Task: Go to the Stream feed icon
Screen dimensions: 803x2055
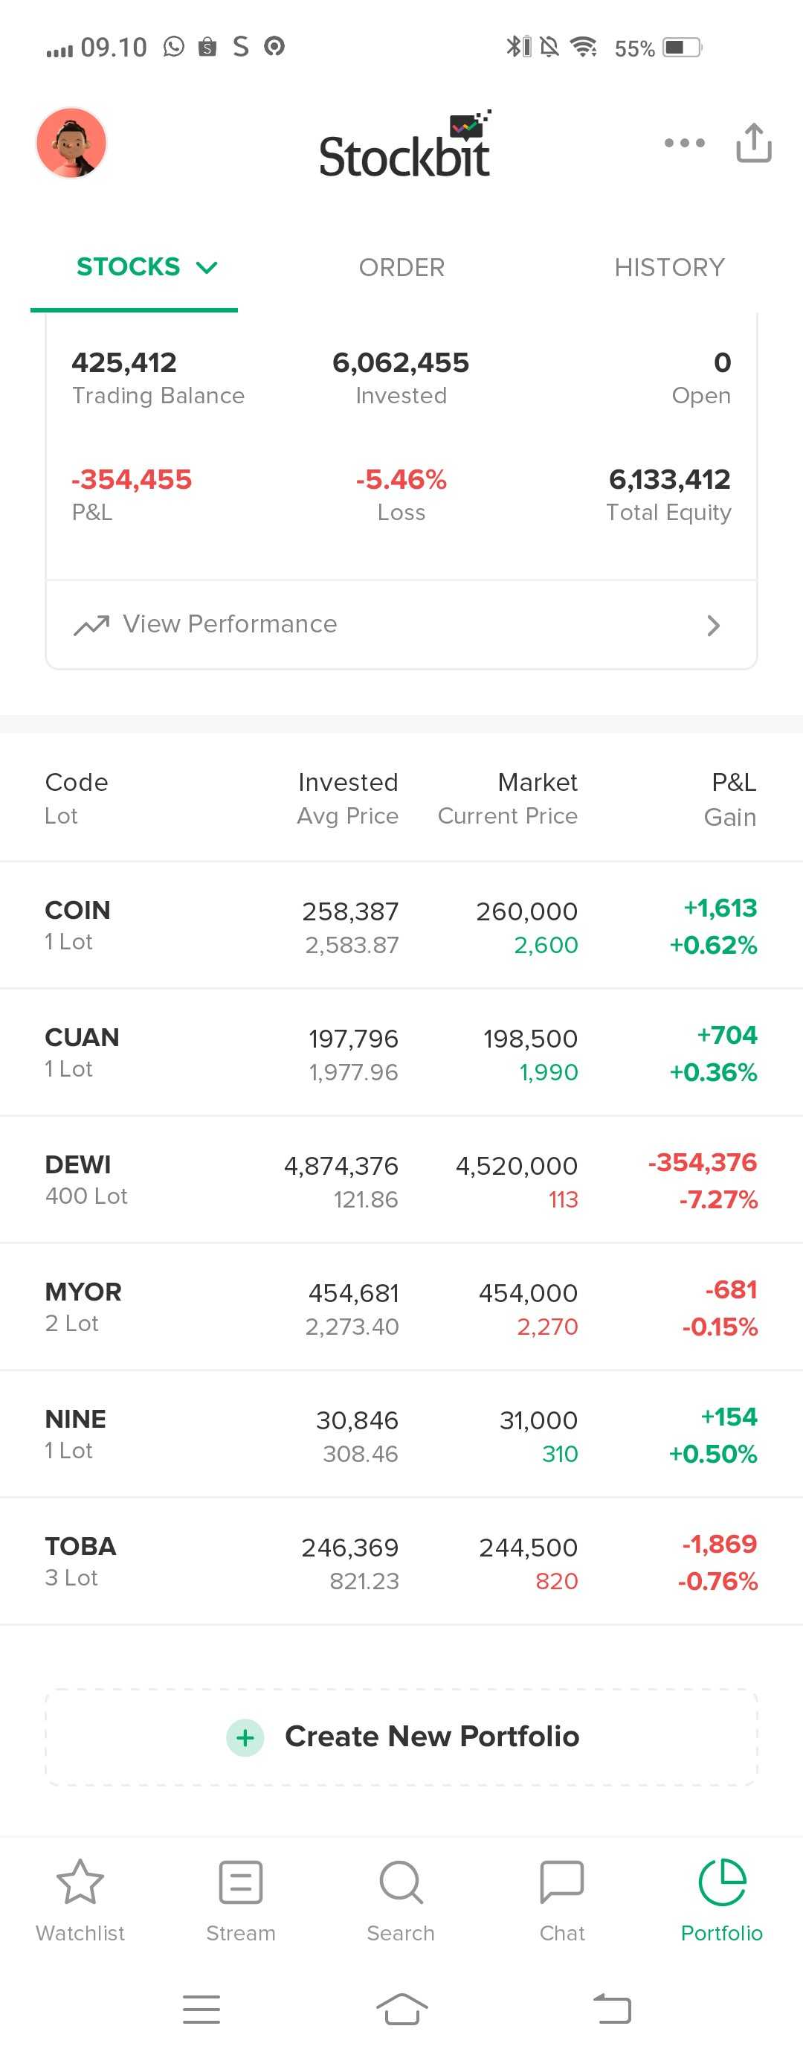Action: [240, 1882]
